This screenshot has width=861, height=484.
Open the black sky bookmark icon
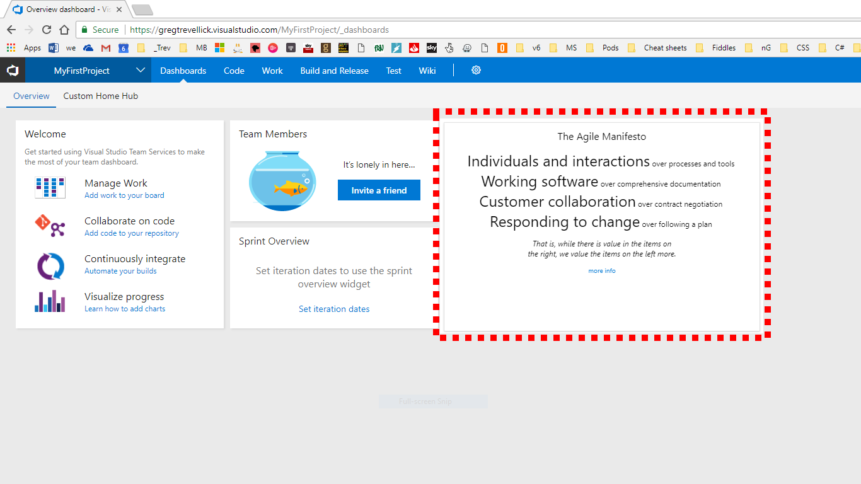(x=432, y=47)
